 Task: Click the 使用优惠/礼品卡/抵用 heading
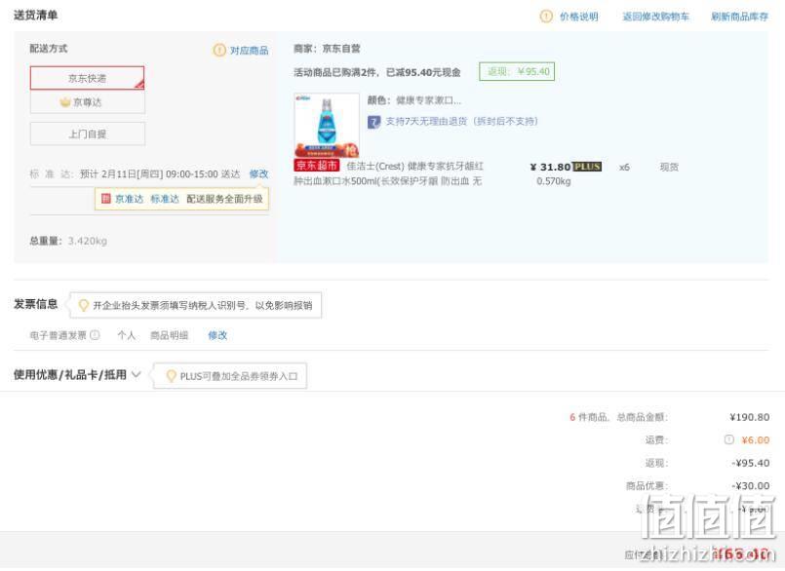pyautogui.click(x=69, y=374)
